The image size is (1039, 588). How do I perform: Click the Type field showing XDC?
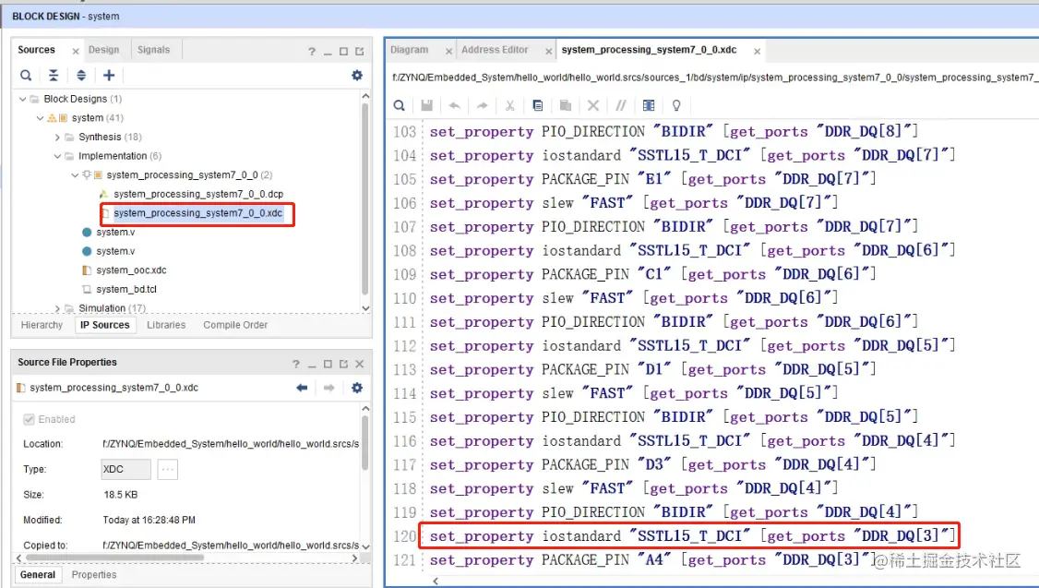tap(125, 469)
